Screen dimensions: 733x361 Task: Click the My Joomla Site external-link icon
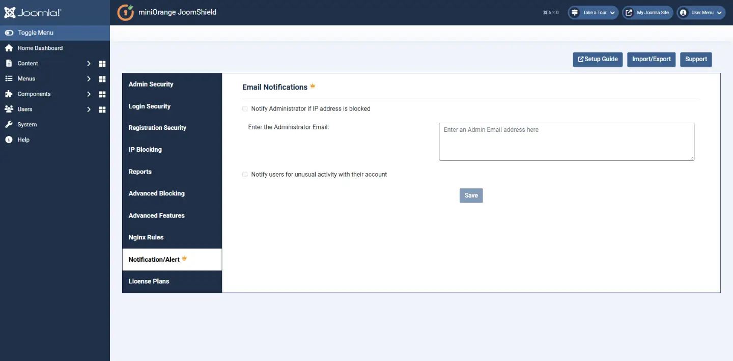point(629,12)
